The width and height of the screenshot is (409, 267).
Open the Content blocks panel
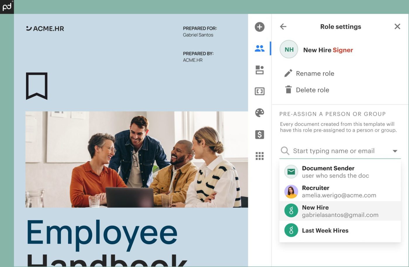tap(259, 70)
